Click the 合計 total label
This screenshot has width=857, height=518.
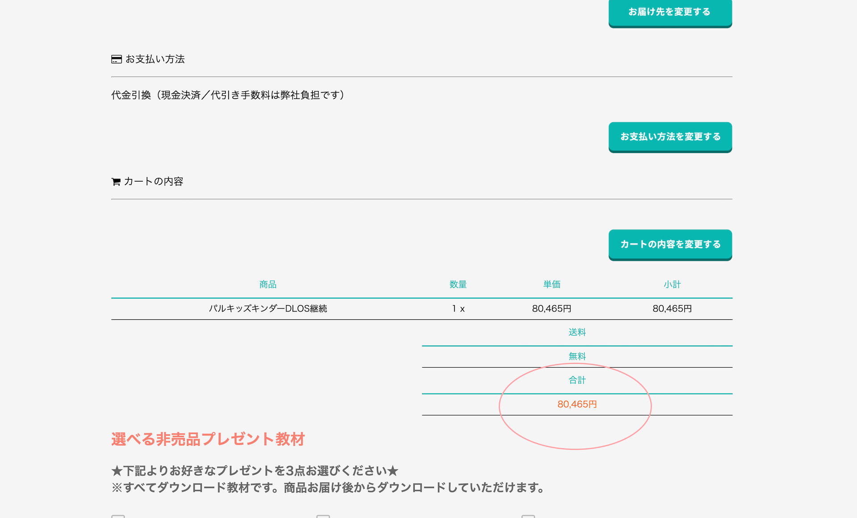[577, 380]
